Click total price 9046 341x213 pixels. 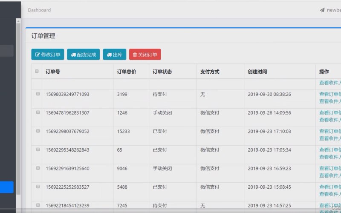click(122, 168)
